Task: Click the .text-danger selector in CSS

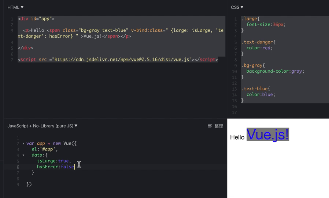Action: tap(257, 42)
